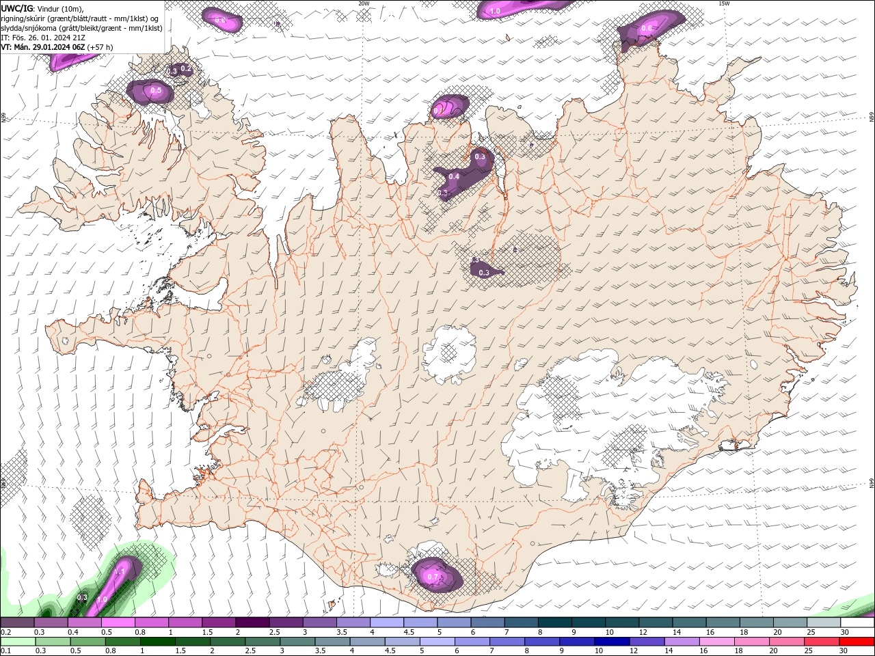Select the darkest green rain swatch between 1 and 1.5

[157, 642]
